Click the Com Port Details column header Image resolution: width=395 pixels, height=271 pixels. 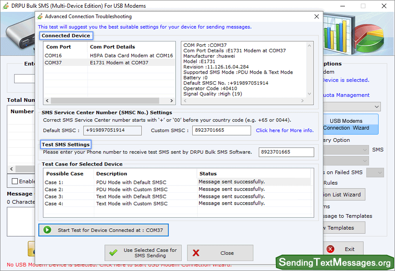point(113,47)
